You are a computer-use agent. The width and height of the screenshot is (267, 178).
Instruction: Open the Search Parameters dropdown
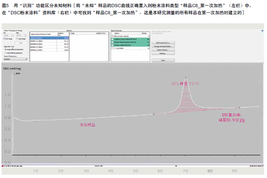(15, 59)
